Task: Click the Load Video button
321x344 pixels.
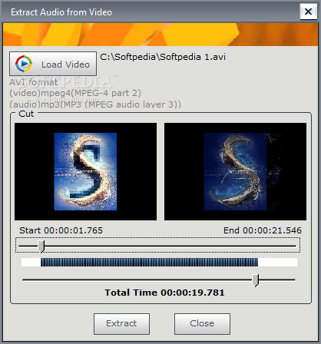Action: [x=53, y=64]
